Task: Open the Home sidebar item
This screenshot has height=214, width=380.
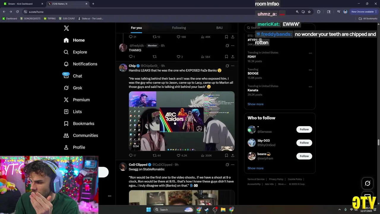Action: (74, 40)
